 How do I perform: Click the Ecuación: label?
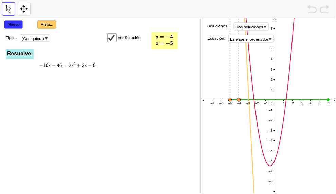click(x=216, y=39)
